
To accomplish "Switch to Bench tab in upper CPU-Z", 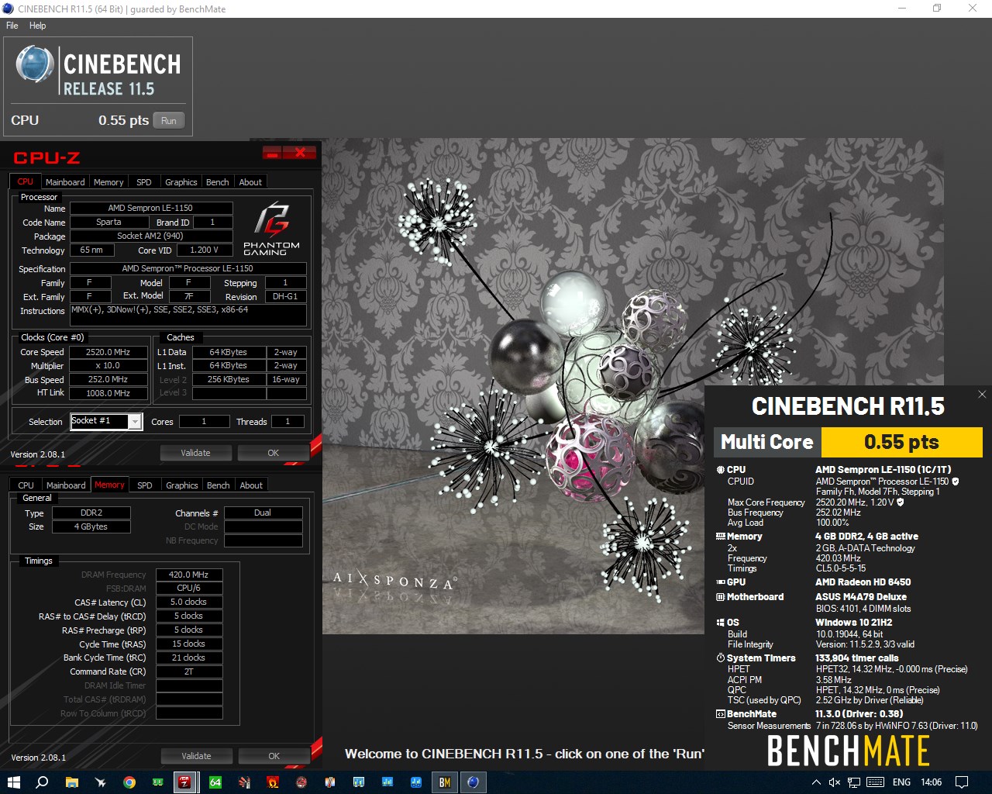I will point(218,182).
